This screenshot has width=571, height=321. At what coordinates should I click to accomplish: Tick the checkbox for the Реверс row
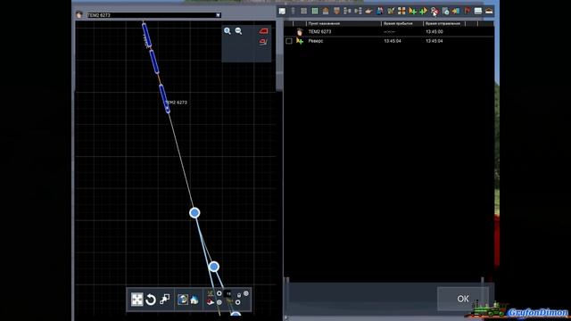tap(289, 41)
